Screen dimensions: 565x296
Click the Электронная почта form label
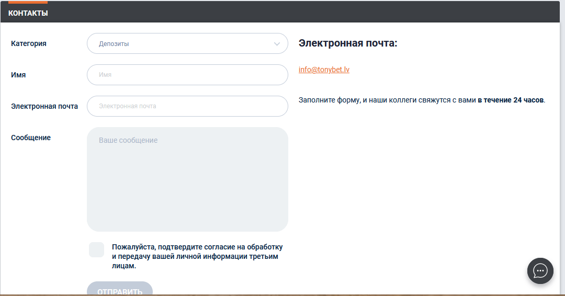coord(44,106)
